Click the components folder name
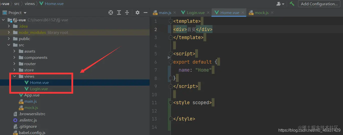The image size is (343, 135). coord(36,57)
